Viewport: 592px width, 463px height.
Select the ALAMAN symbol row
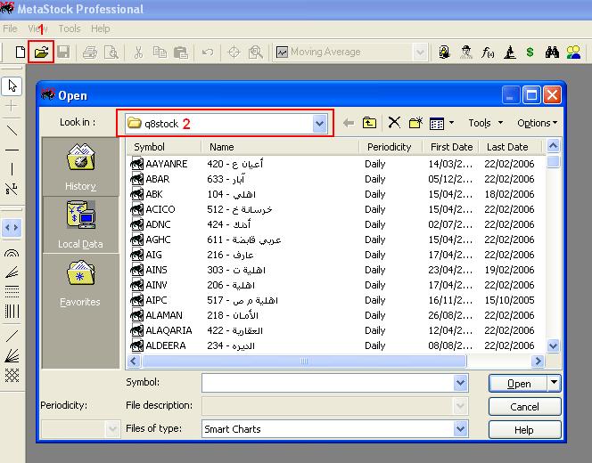coord(336,315)
